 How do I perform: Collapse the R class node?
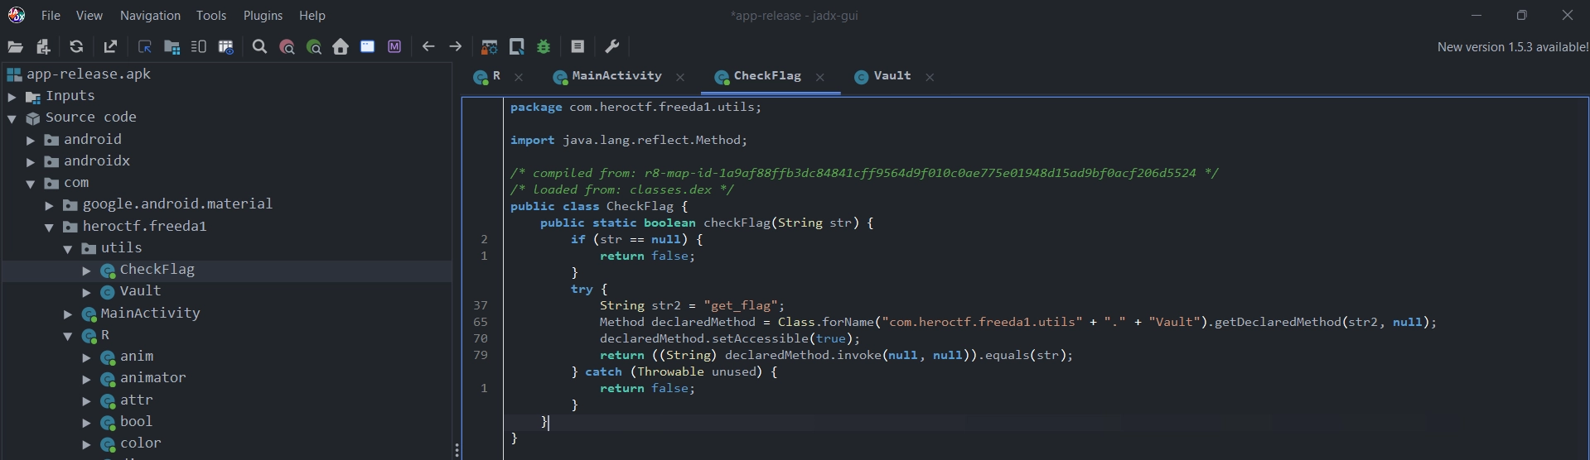coord(68,336)
